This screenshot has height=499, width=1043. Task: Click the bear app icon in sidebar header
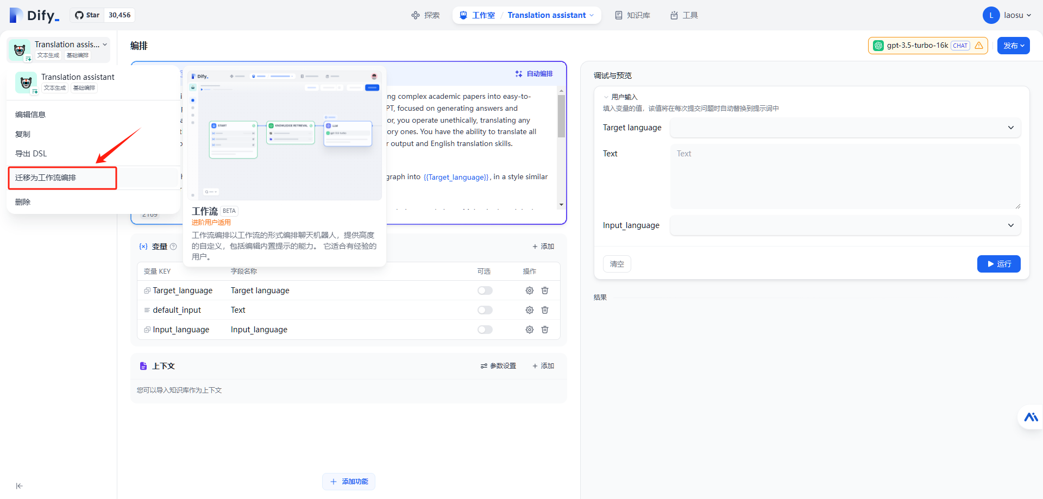[20, 50]
